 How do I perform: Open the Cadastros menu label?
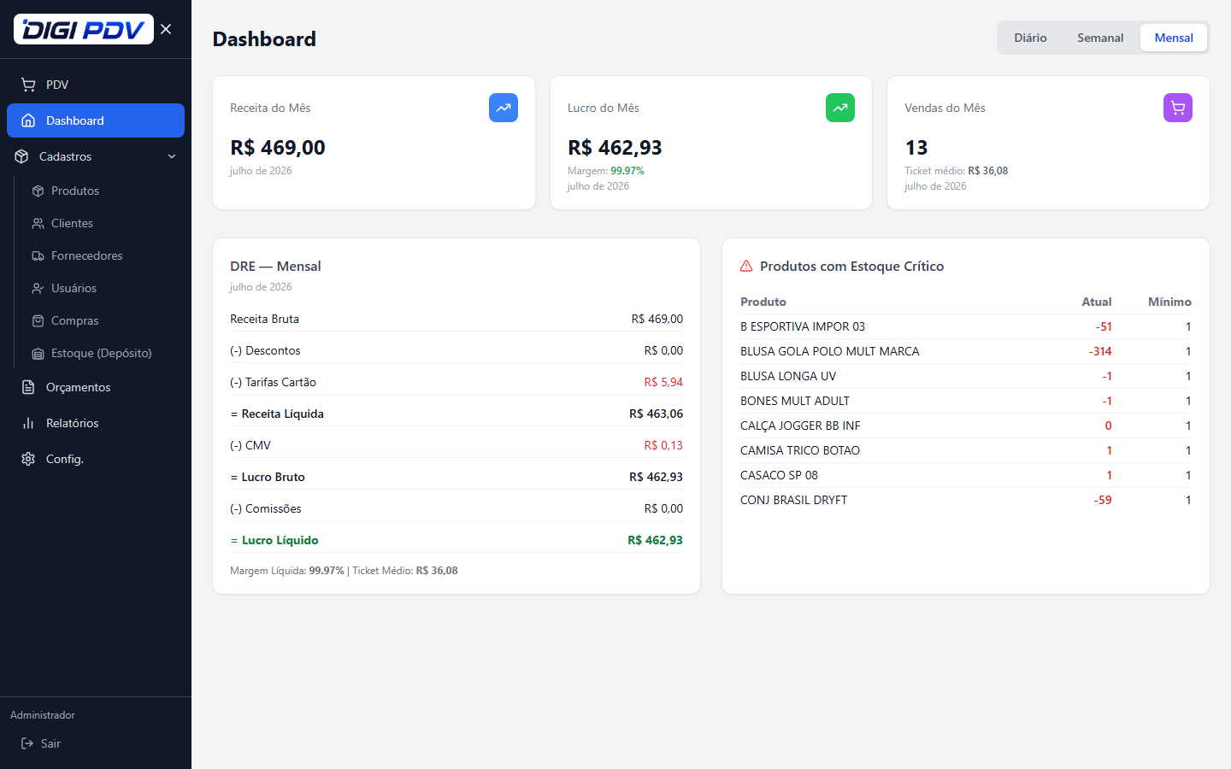tap(65, 156)
